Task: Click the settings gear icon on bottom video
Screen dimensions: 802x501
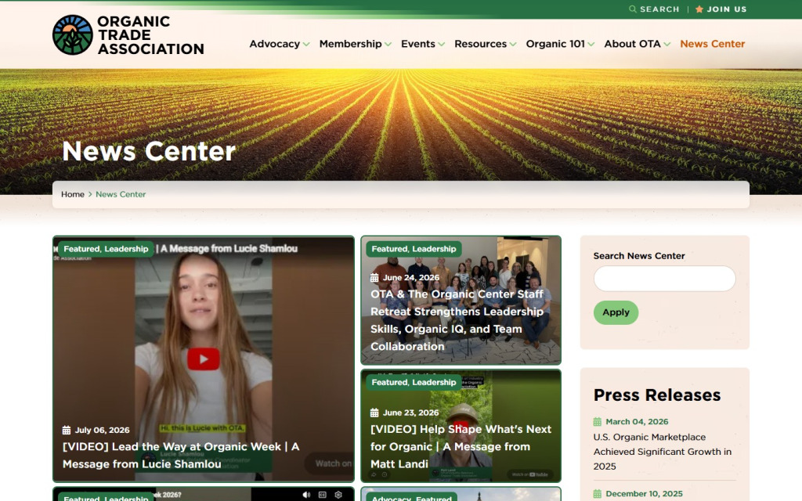Action: tap(338, 495)
